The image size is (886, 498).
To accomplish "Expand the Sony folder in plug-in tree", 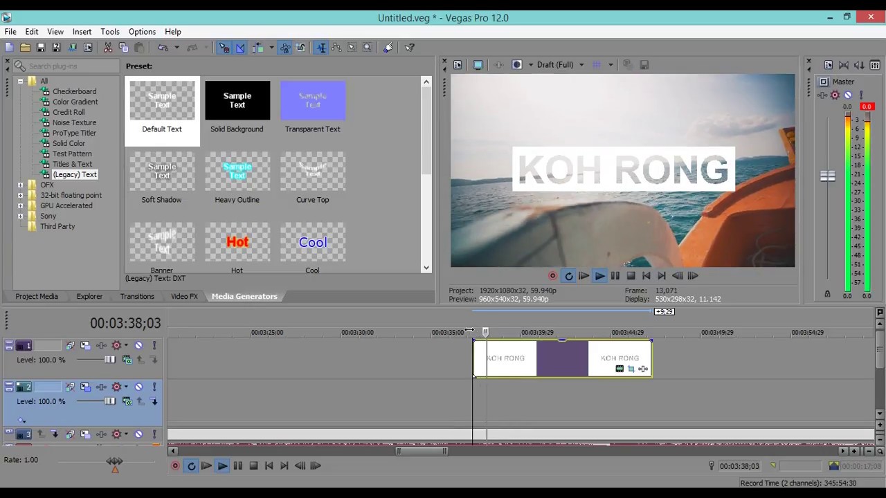I will (21, 216).
